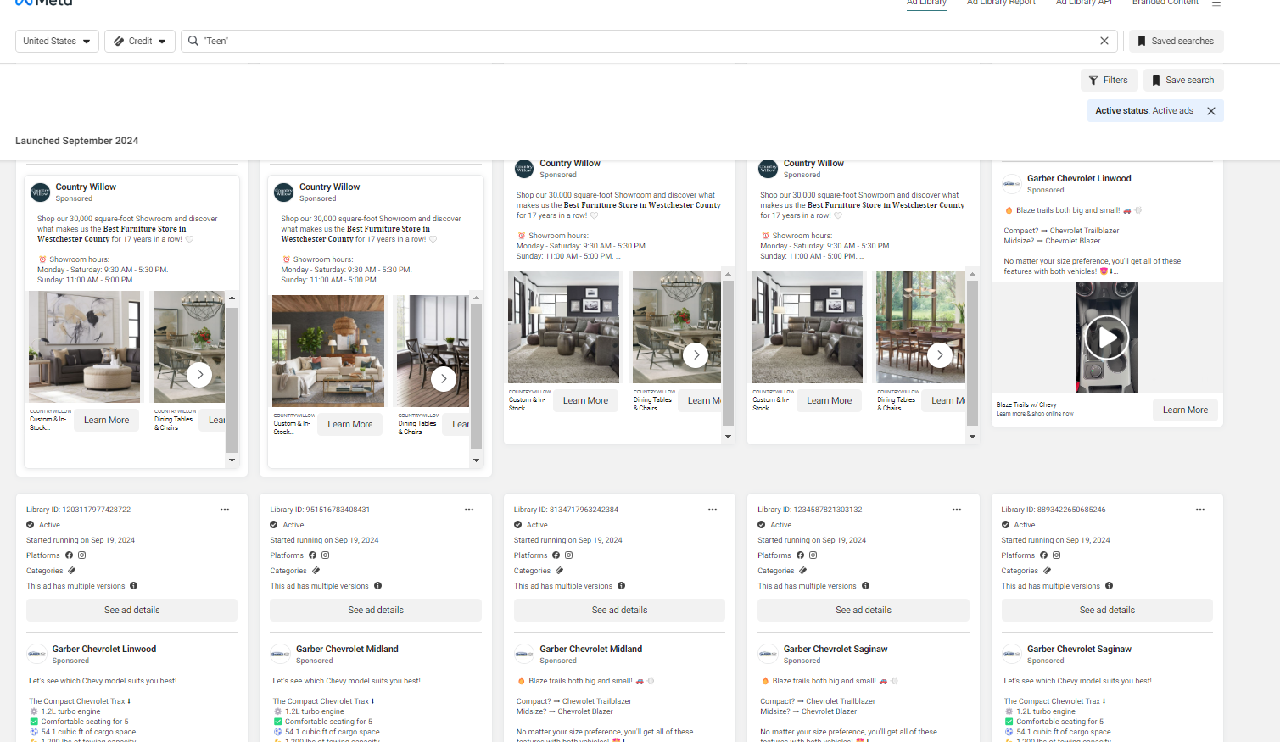Open first Garber Chevrolet Midland advertiser link
Viewport: 1280px width, 742px height.
(x=347, y=649)
